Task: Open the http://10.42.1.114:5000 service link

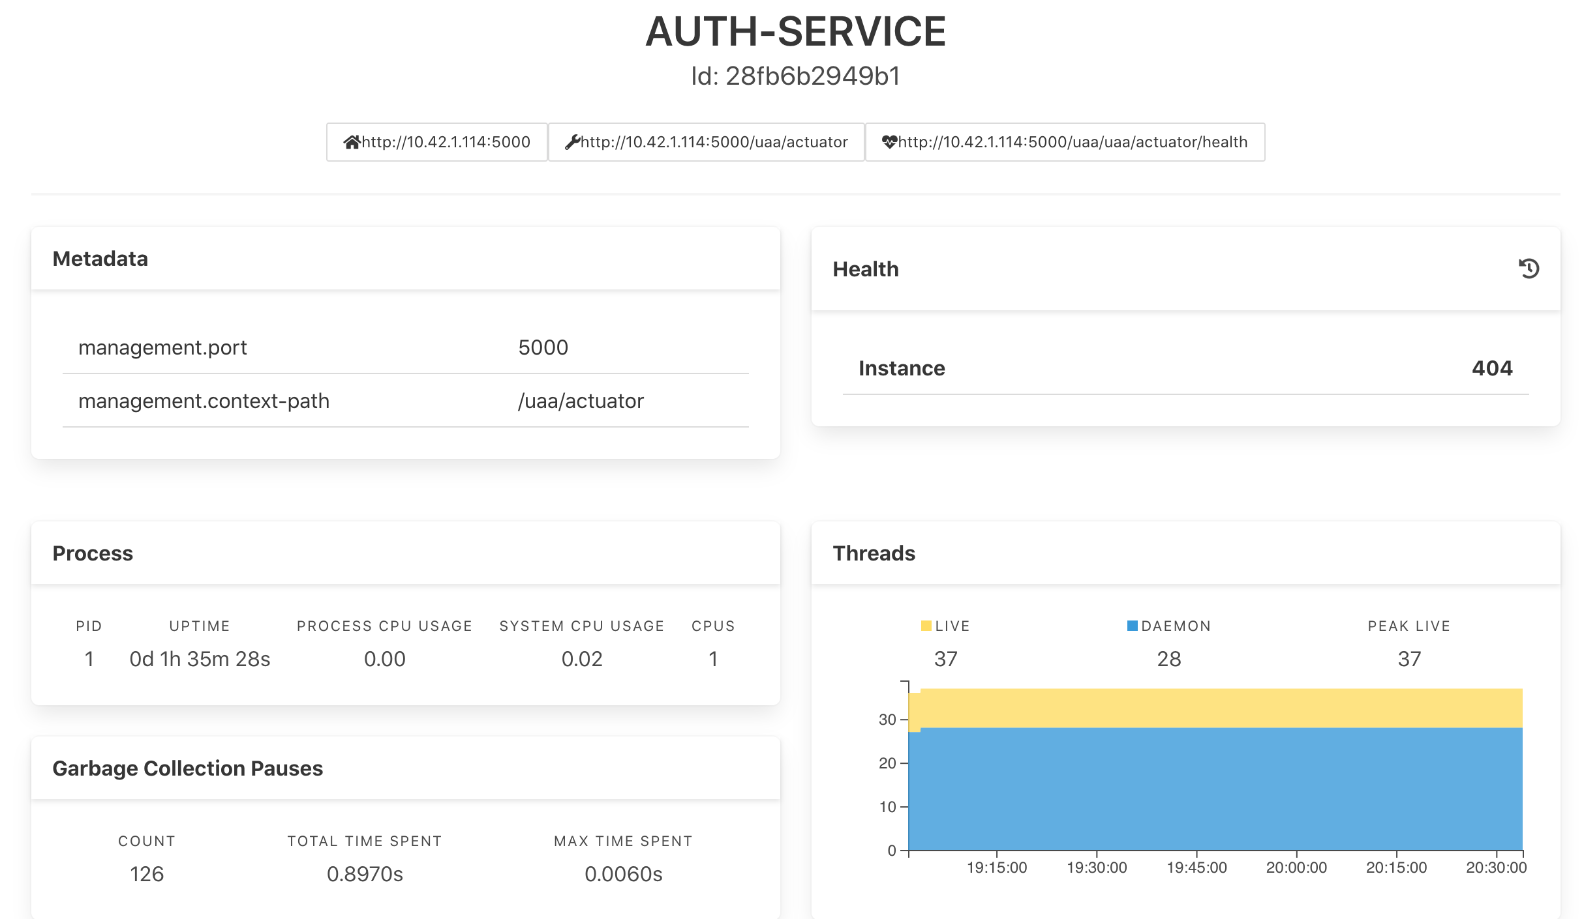Action: (446, 142)
